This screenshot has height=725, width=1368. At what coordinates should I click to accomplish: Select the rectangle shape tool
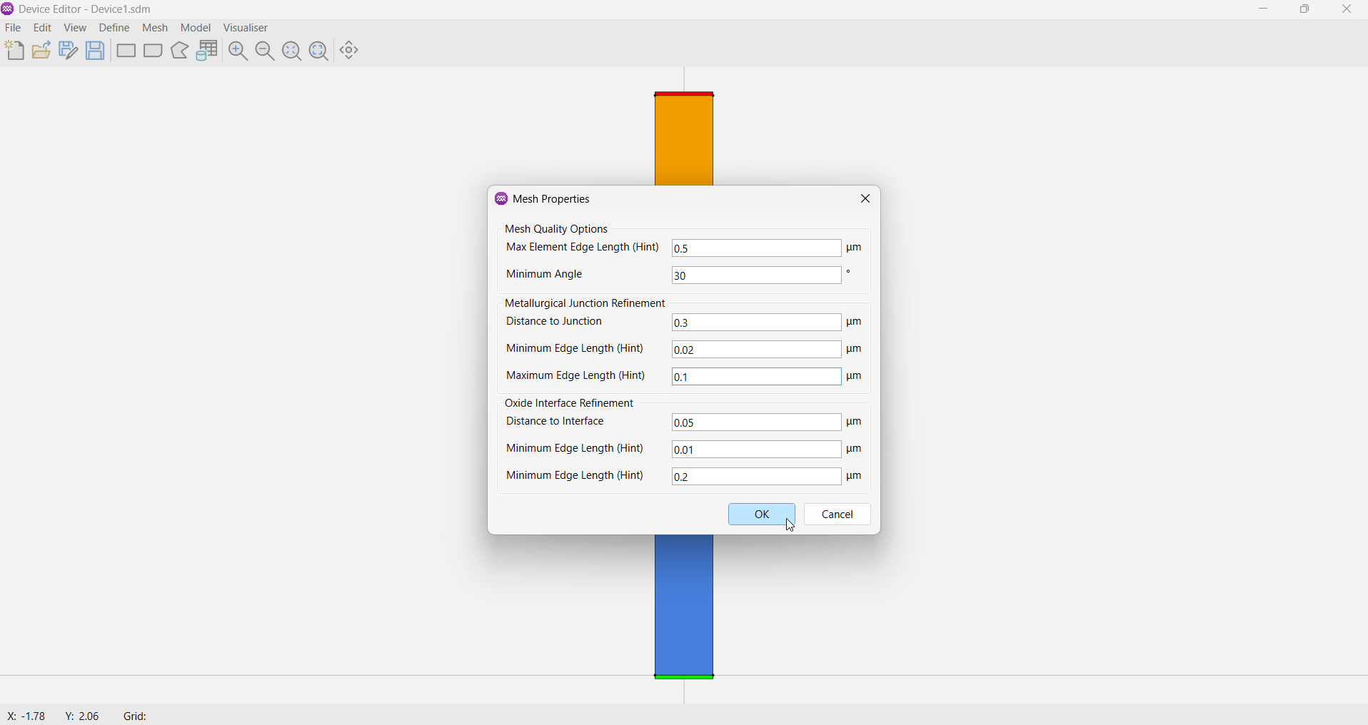point(126,51)
